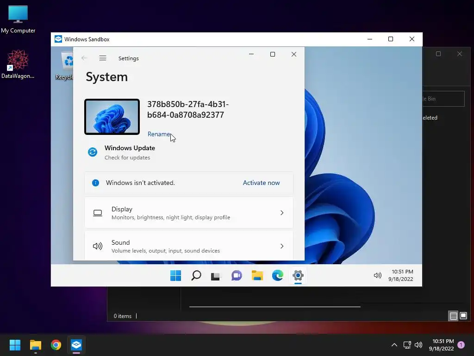Maximize the Settings window

tap(272, 54)
